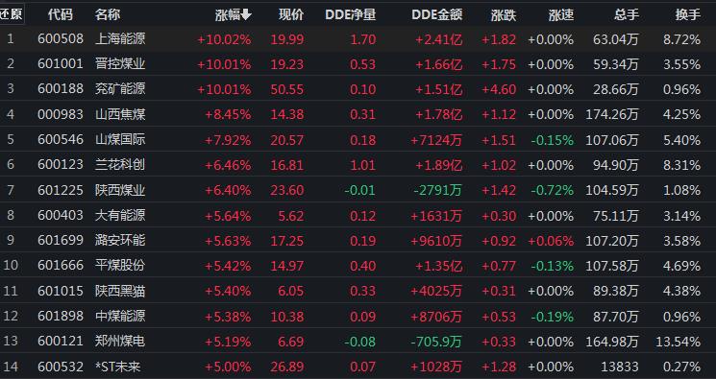
Task: Select 兖矿能源 in the list
Action: tap(120, 89)
